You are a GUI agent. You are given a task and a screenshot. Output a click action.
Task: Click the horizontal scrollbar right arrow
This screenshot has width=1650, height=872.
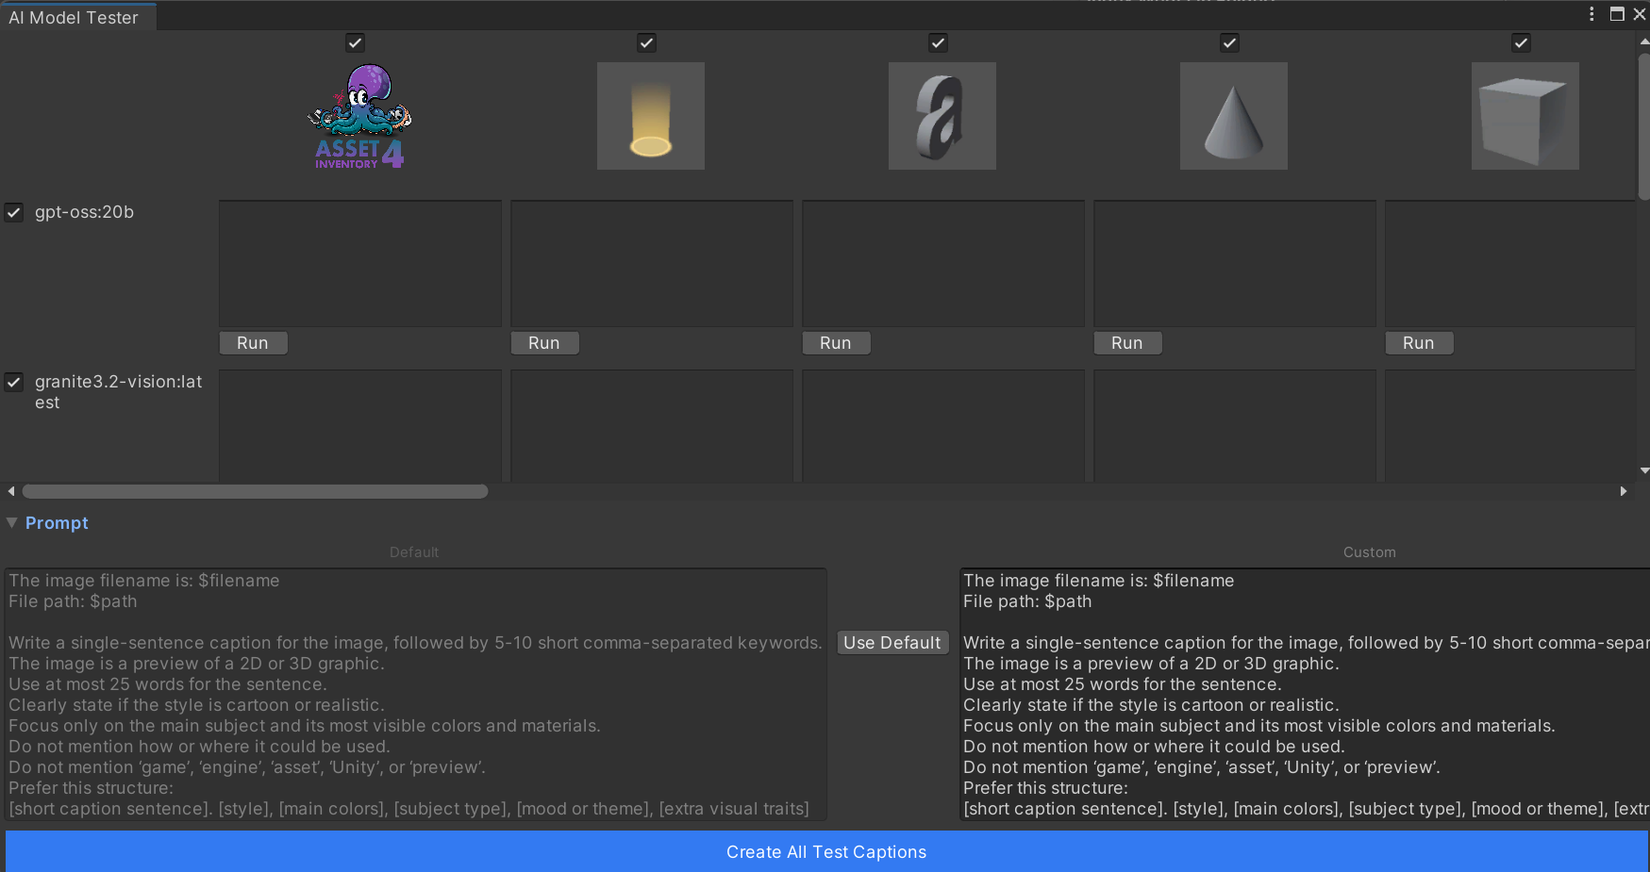[x=1624, y=491]
